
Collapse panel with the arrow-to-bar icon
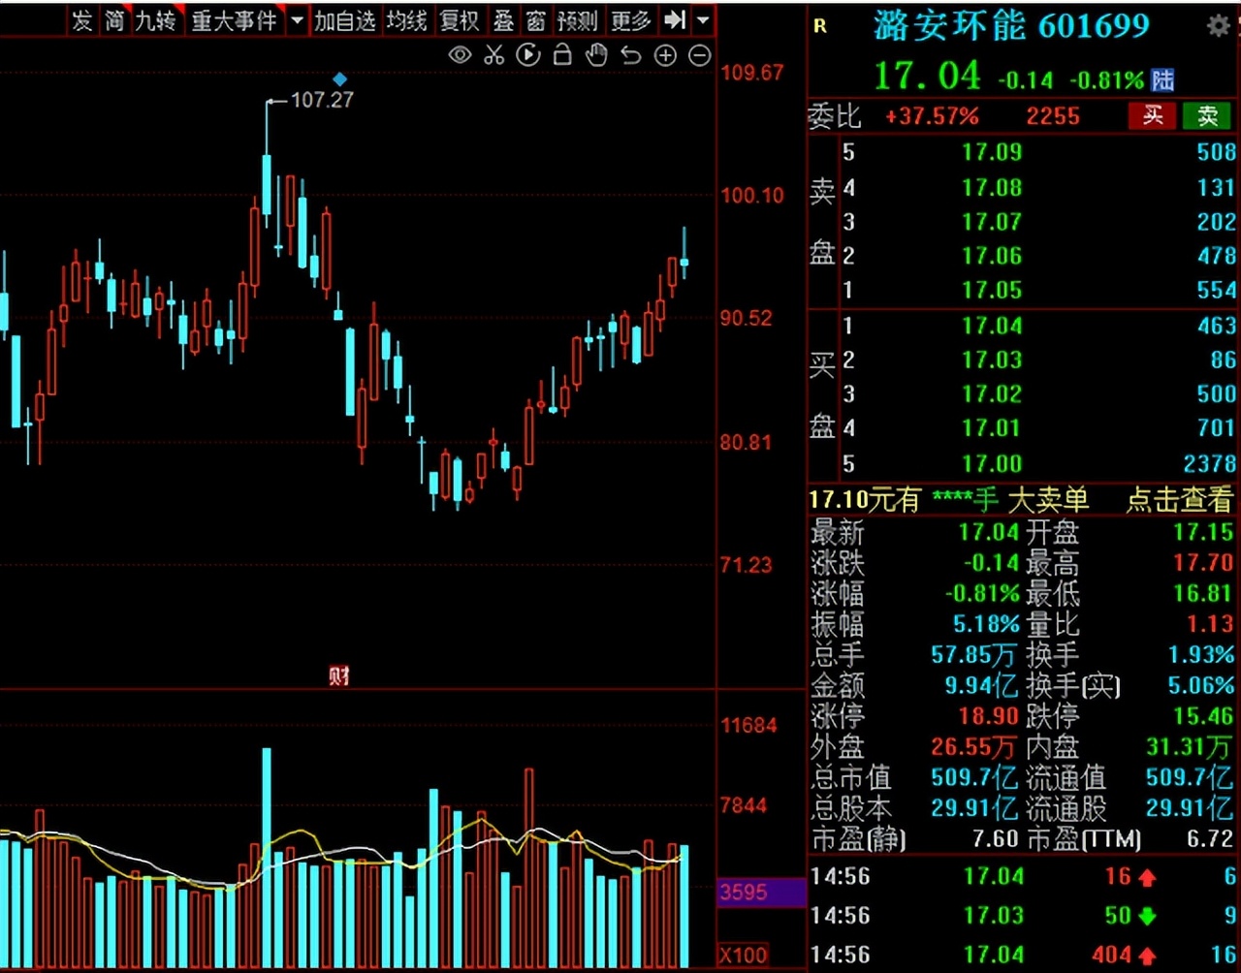(x=675, y=19)
